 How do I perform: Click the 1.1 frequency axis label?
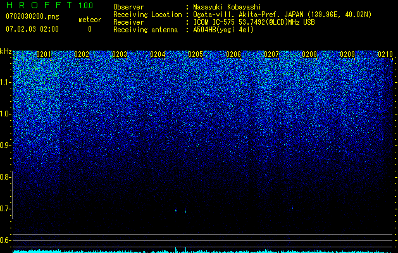[x=5, y=82]
